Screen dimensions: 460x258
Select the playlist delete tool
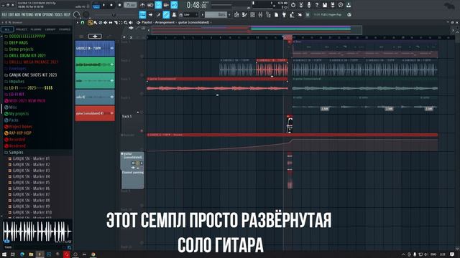click(101, 22)
